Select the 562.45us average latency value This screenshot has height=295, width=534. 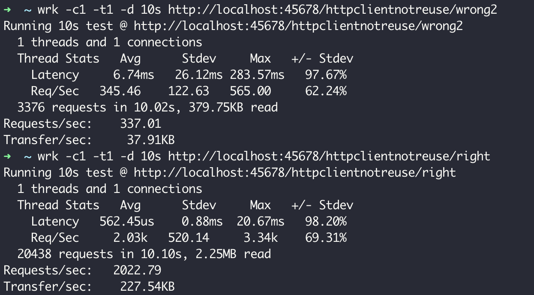coord(126,222)
